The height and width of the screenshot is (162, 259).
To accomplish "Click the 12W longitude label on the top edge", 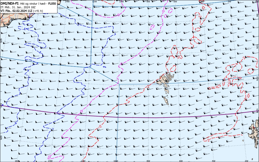I will pyautogui.click(x=94, y=1).
